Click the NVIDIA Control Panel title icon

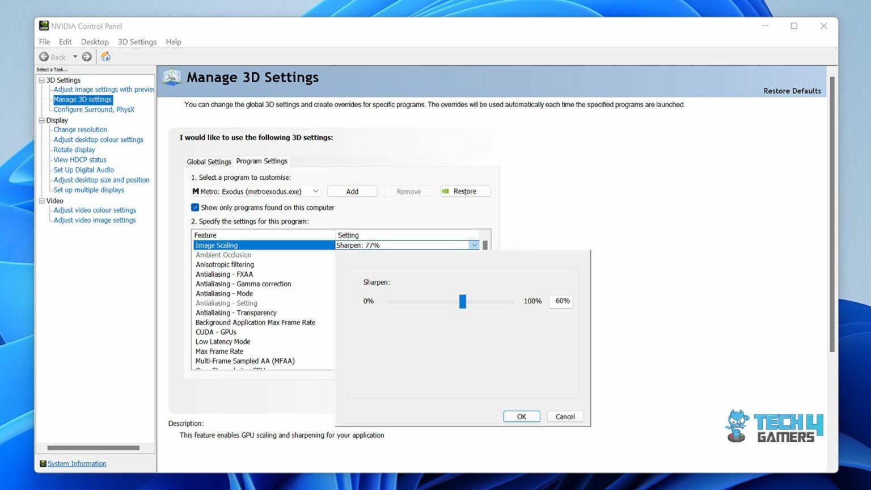tap(44, 26)
